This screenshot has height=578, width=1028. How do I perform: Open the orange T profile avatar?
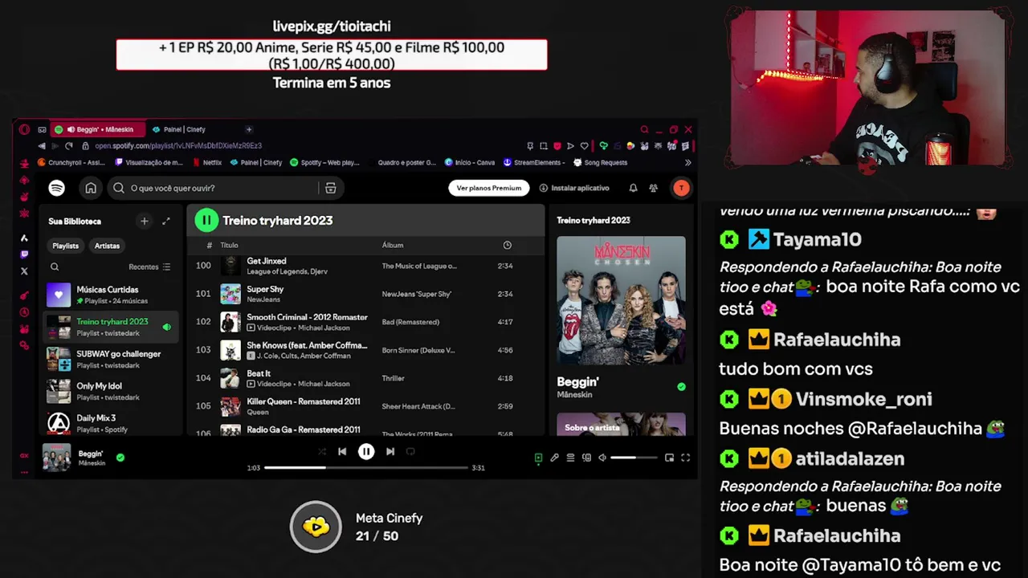click(681, 188)
